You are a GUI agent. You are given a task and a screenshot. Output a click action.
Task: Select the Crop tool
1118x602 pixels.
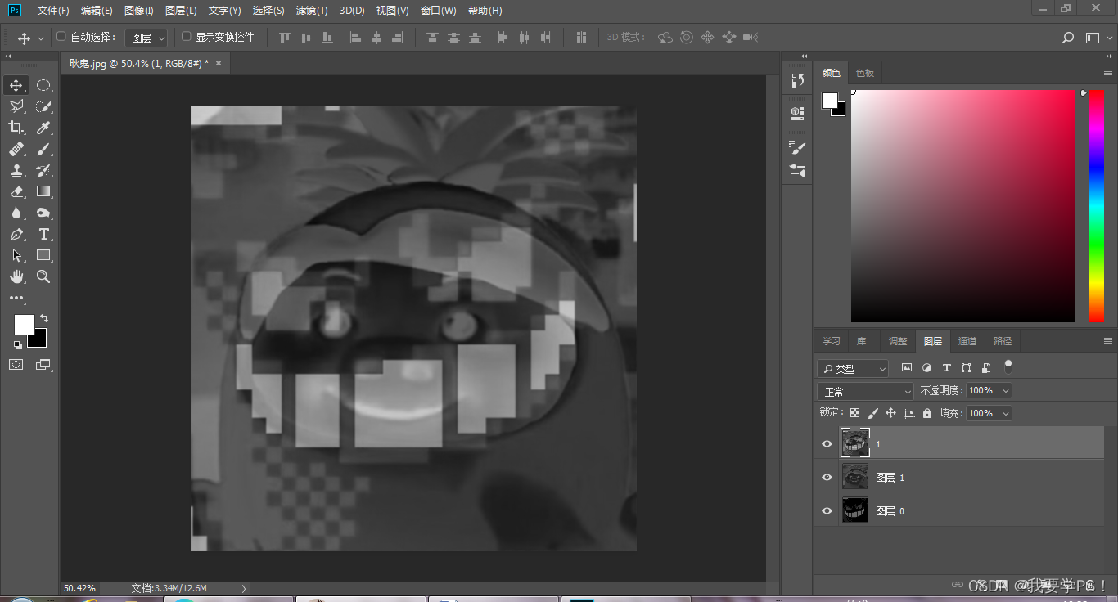[x=16, y=128]
